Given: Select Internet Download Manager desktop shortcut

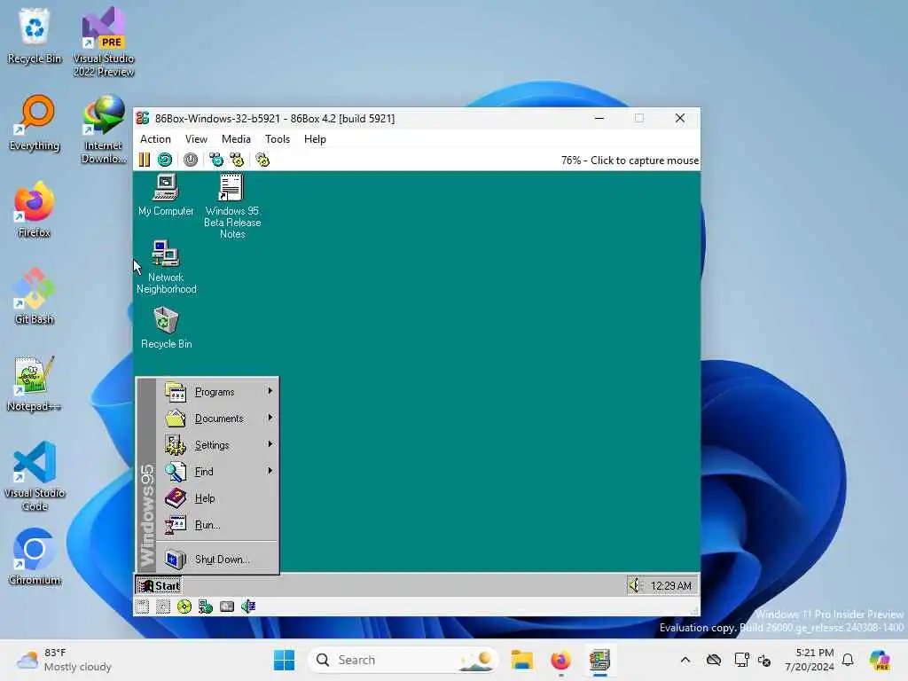Looking at the screenshot, I should tap(104, 129).
